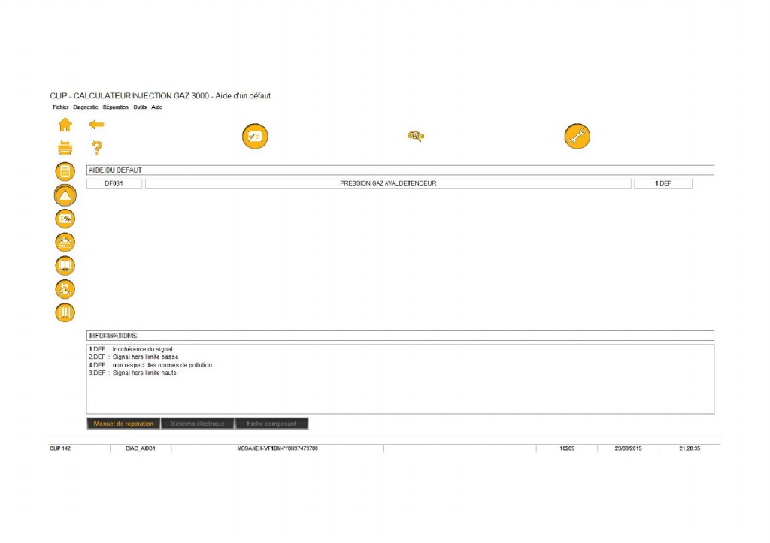770x543 pixels.
Task: Open the Aide menu
Action: click(156, 107)
